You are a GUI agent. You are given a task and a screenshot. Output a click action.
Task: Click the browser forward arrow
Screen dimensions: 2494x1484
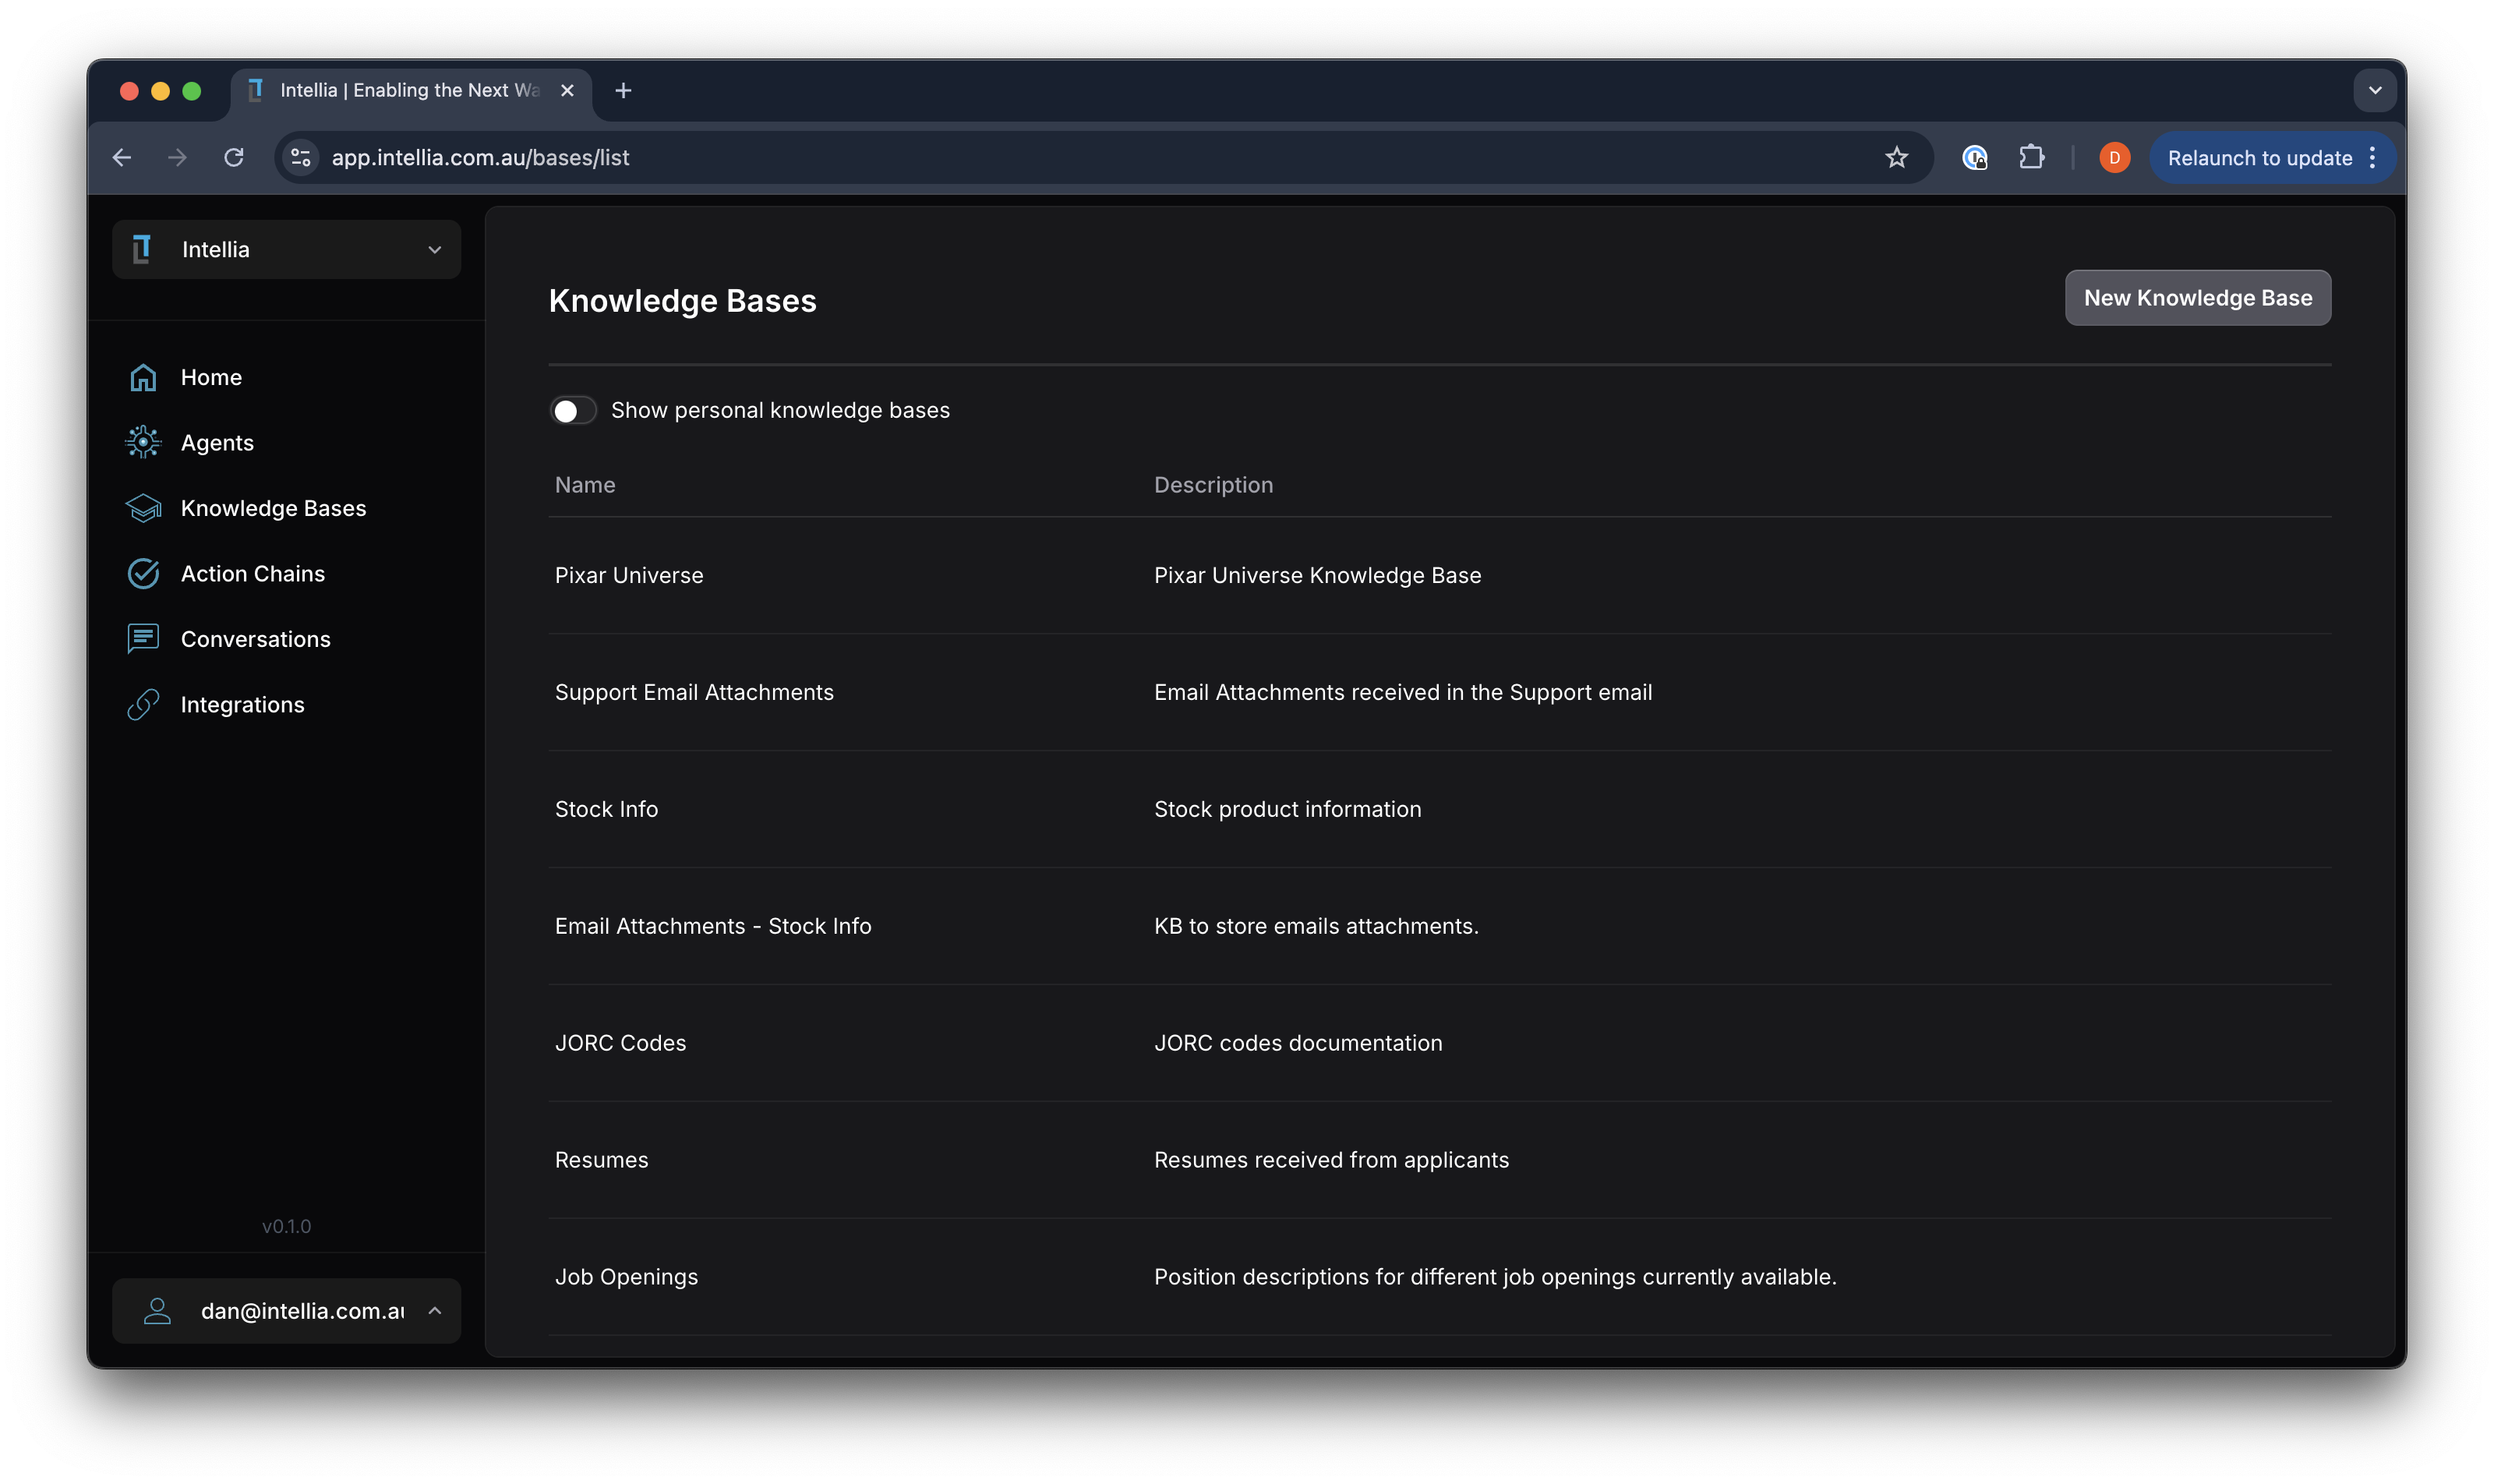pyautogui.click(x=177, y=157)
